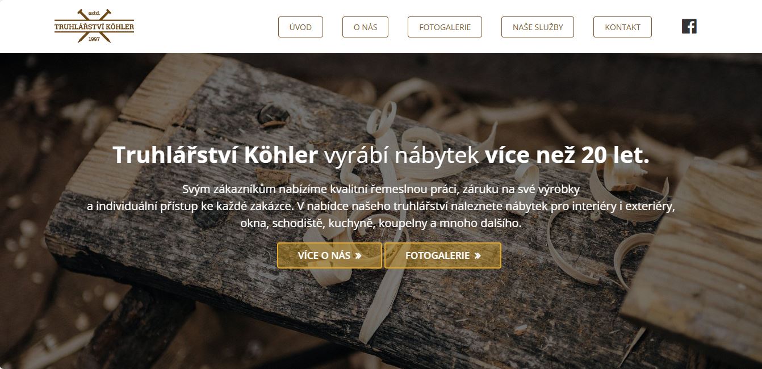Click the yellow Fotogalerie hero button

point(443,255)
